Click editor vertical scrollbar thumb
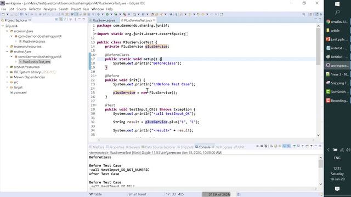Viewport: 351px width, 197px height. pyautogui.click(x=318, y=46)
